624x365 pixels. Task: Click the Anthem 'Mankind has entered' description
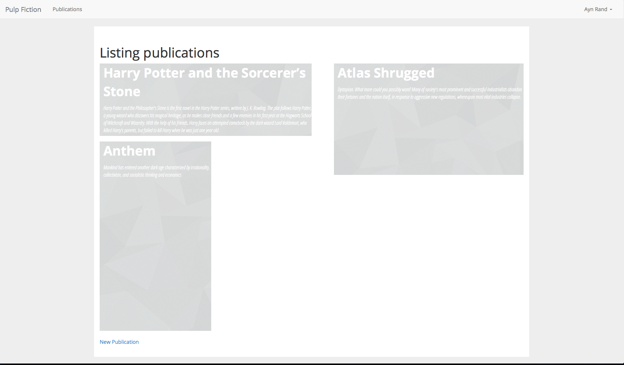coord(157,171)
